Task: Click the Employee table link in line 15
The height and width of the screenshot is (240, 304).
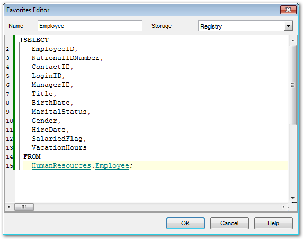Action: click(x=112, y=165)
